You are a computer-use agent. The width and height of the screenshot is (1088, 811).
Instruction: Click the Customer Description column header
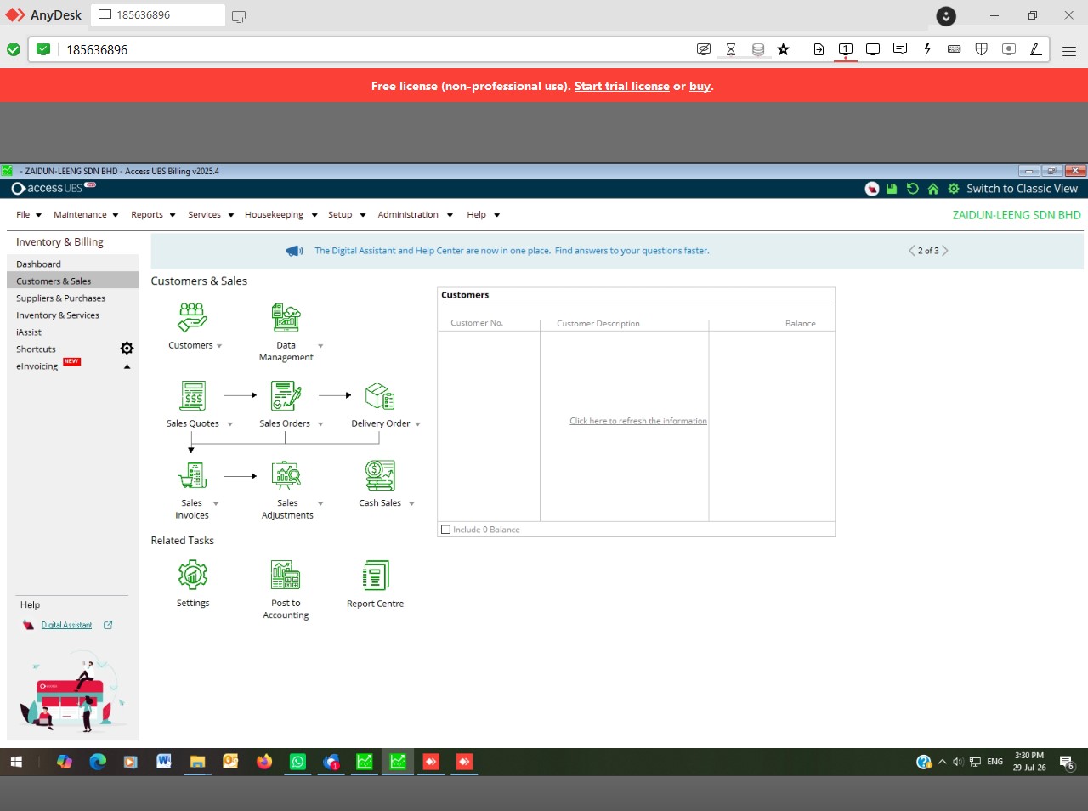(x=598, y=324)
